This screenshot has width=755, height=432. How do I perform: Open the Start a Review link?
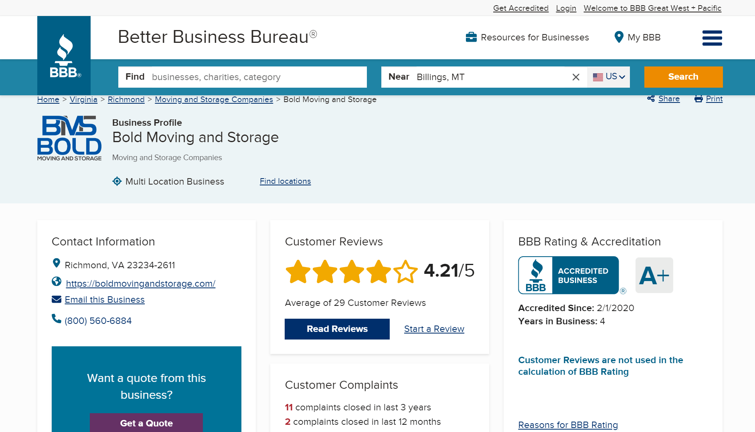click(x=434, y=329)
